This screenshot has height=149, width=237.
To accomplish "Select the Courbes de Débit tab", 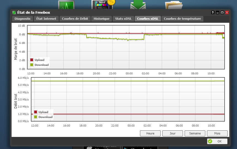I will (x=75, y=19).
